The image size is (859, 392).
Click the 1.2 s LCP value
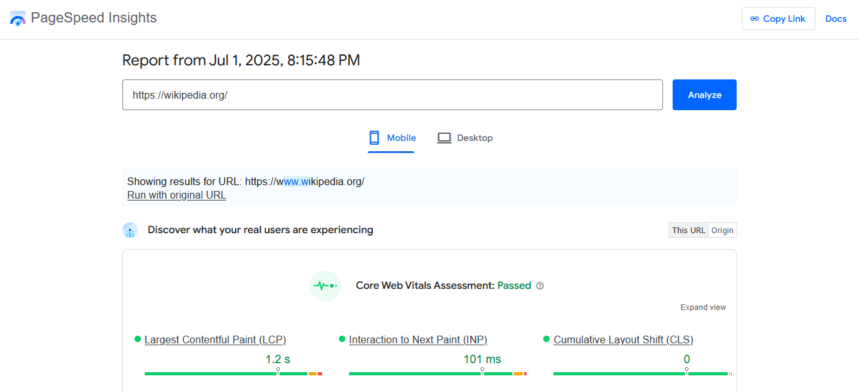(278, 359)
